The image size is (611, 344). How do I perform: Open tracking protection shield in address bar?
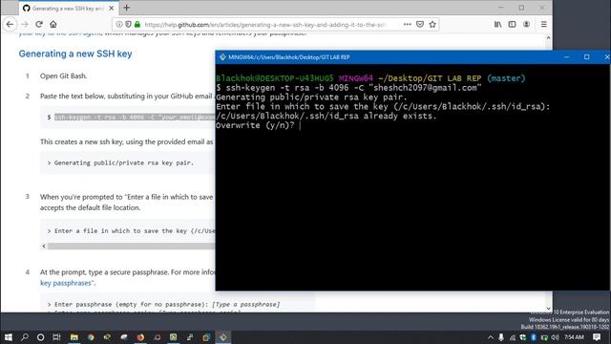point(128,24)
